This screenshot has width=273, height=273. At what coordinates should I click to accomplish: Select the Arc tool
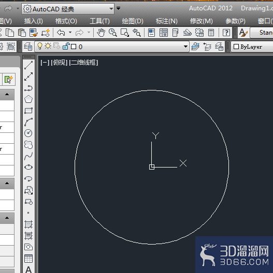[x=28, y=122]
